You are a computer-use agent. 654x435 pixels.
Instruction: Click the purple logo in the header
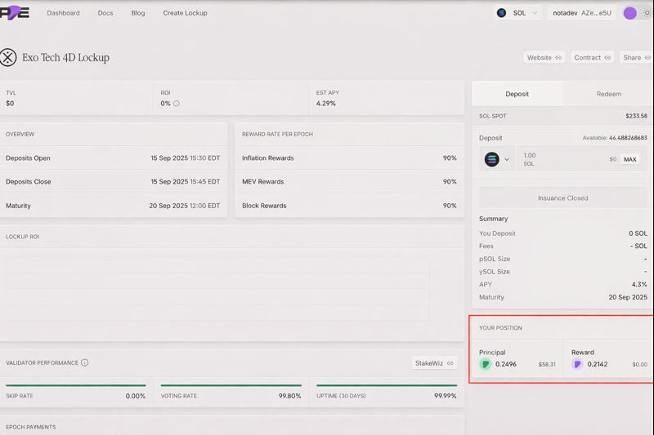[x=15, y=13]
